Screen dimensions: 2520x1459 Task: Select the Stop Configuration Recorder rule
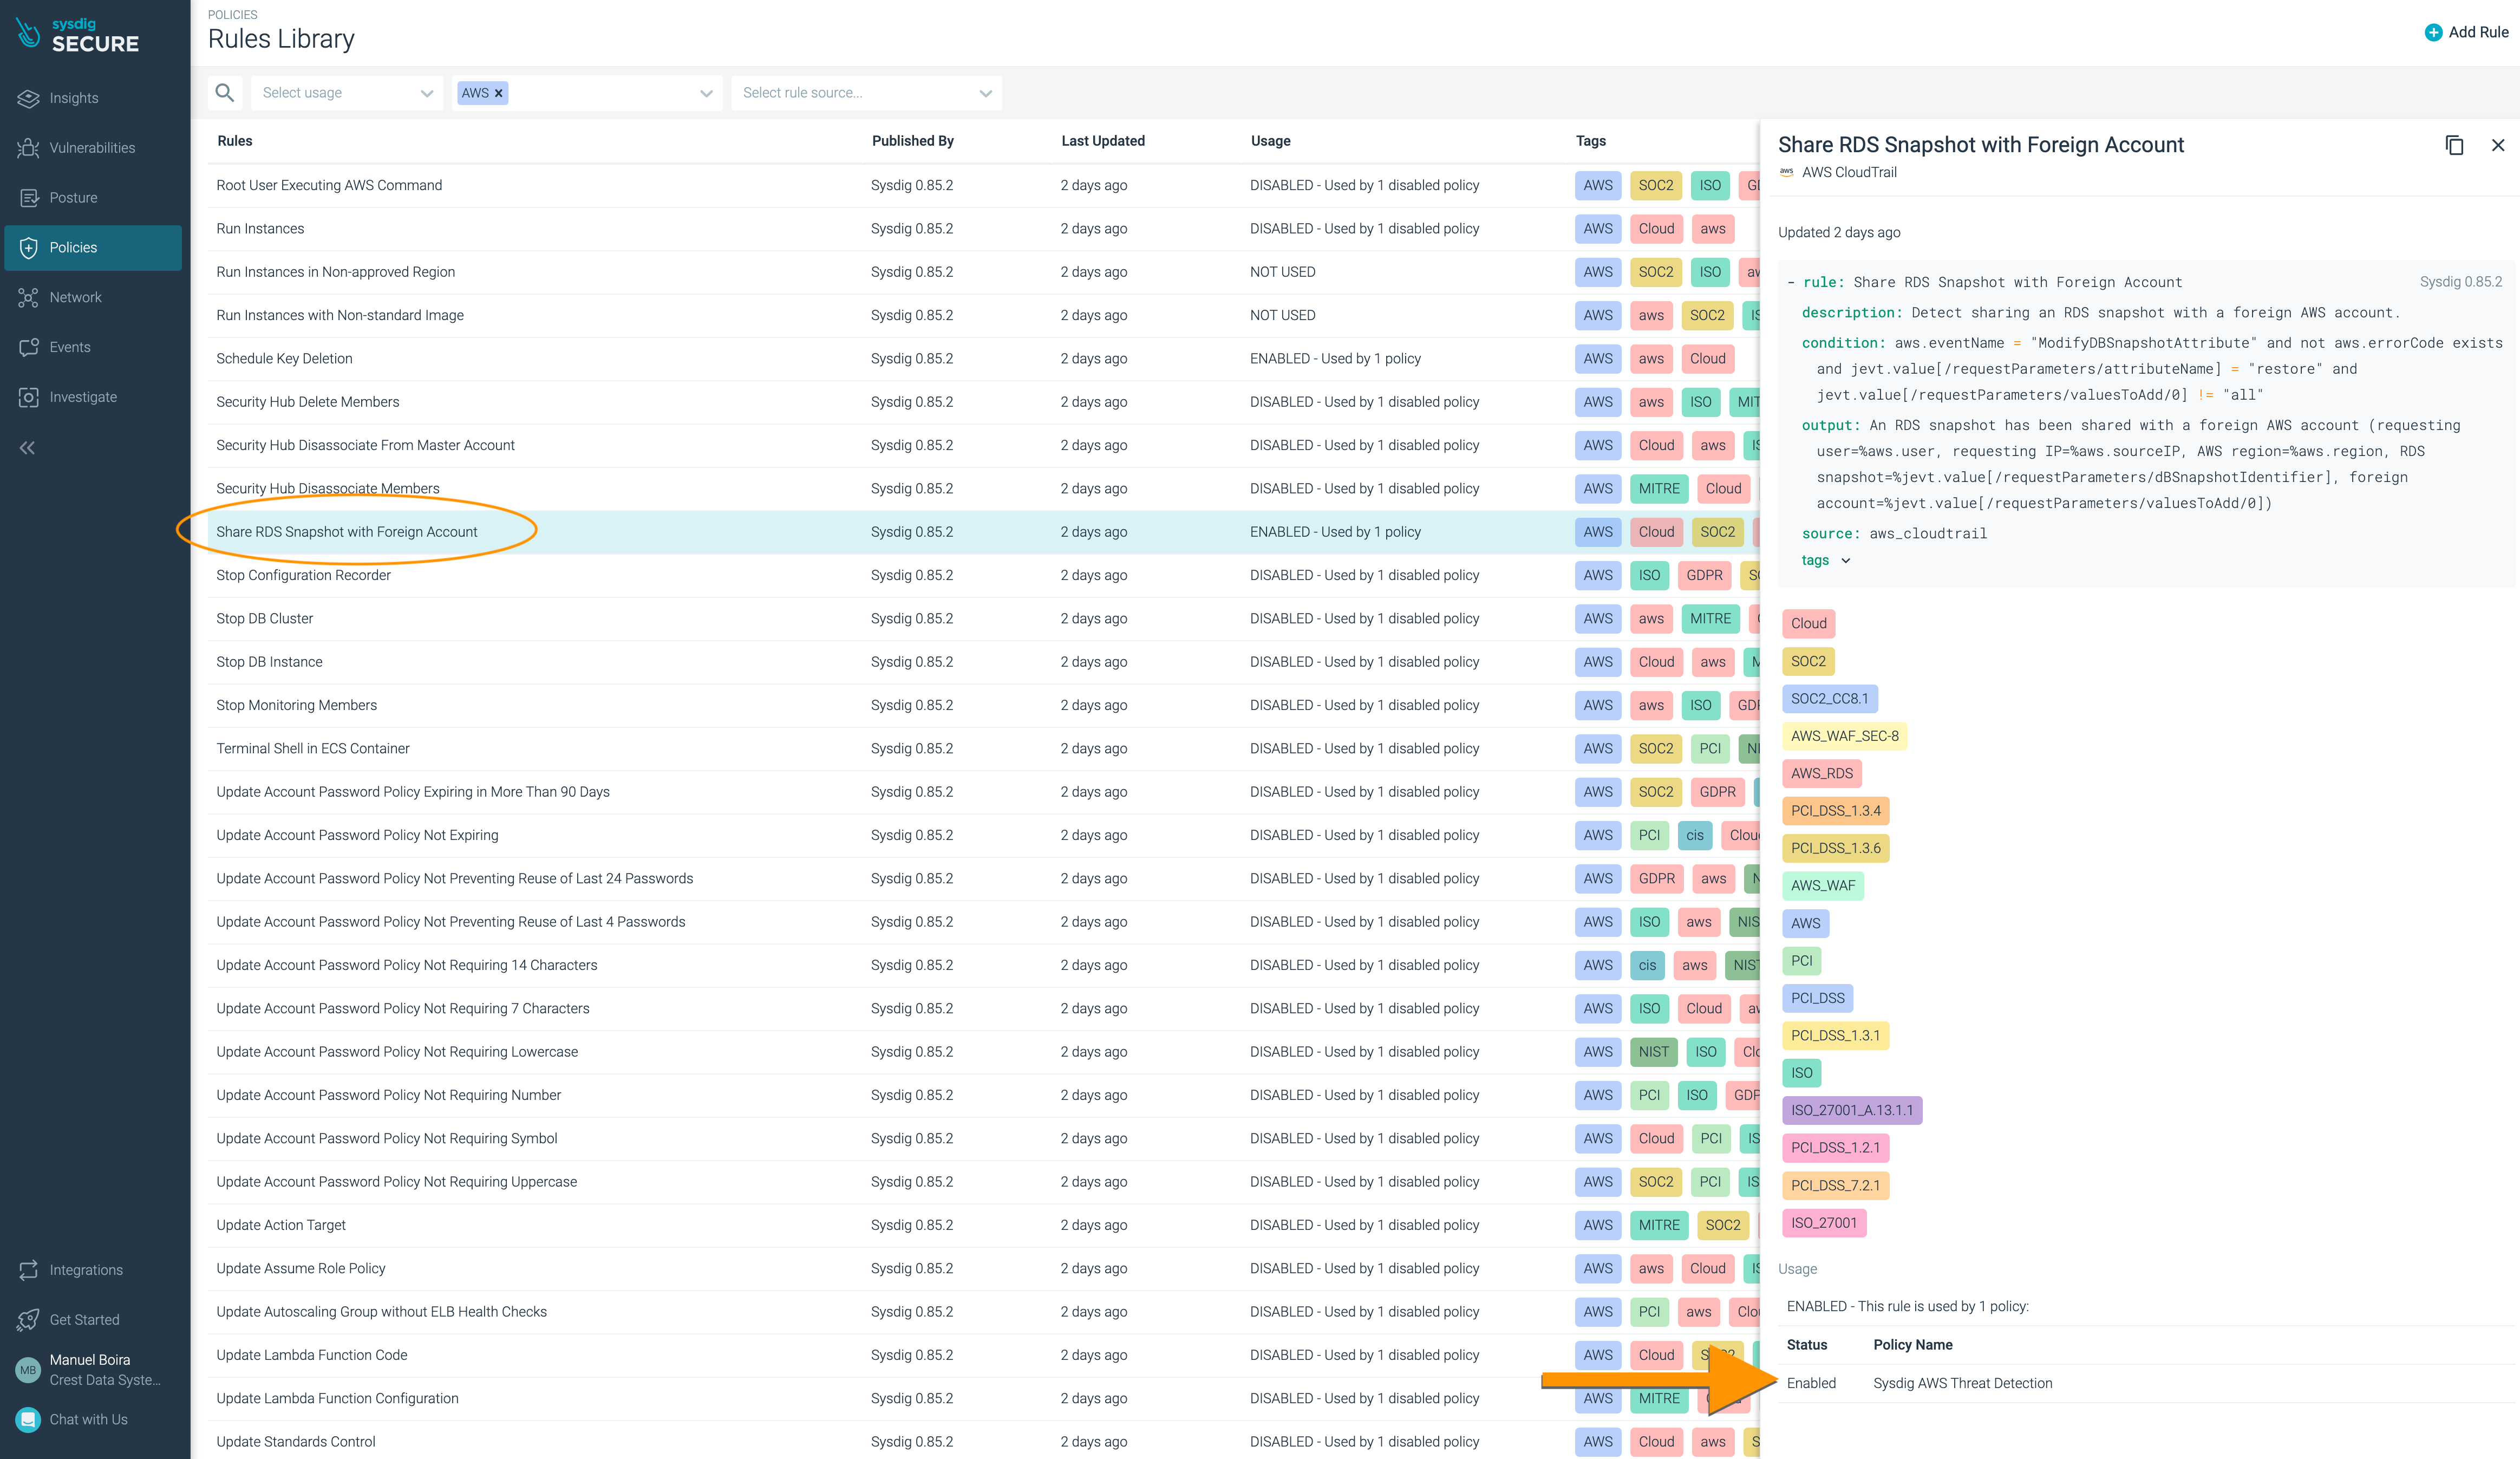[x=303, y=575]
